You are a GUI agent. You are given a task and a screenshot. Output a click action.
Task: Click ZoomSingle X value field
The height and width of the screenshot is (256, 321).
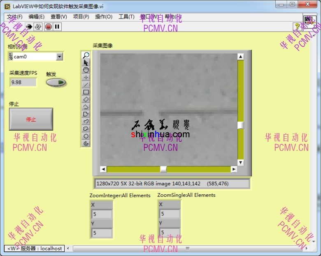pyautogui.click(x=170, y=214)
